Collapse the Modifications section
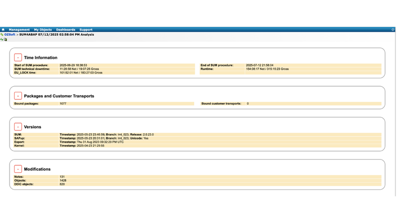The height and width of the screenshot is (223, 397). (18, 169)
